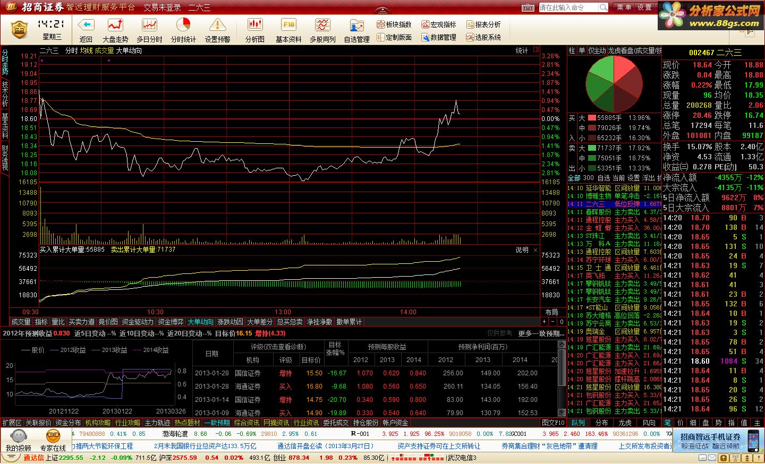
Task: Click scrollbar down arrow in forecast table
Action: coord(562,413)
